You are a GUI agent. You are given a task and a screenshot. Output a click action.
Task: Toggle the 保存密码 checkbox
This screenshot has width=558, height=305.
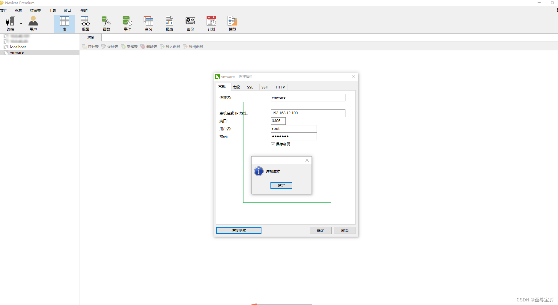tap(273, 144)
